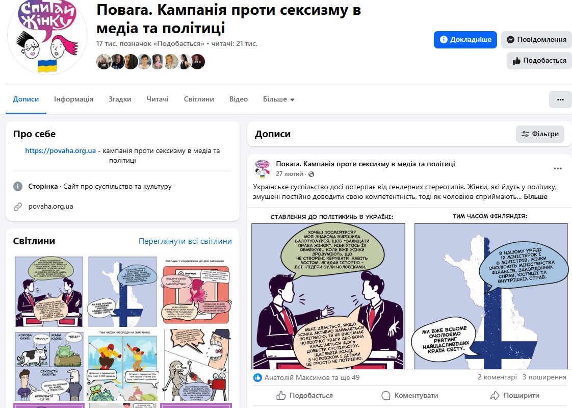Viewport: 572px width, 408px height.
Task: Expand the Більше tab dropdown
Action: 279,99
